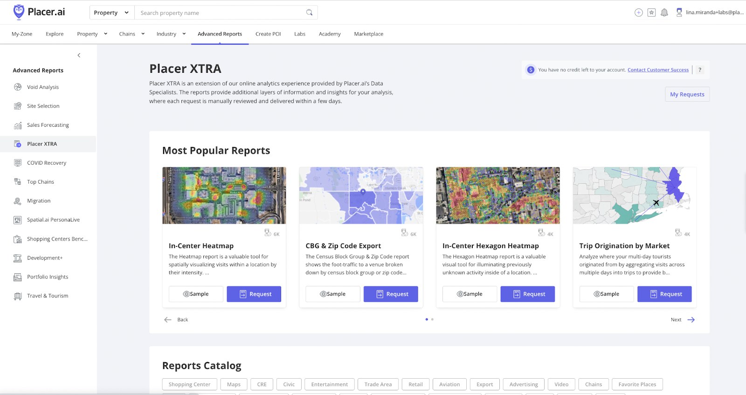View Sample for In-Center Heatmap

click(196, 294)
